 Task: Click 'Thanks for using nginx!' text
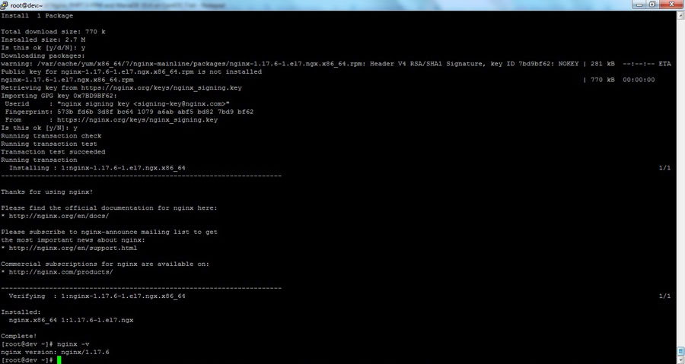46,191
